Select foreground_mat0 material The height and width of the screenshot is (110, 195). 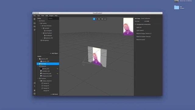pos(47,76)
